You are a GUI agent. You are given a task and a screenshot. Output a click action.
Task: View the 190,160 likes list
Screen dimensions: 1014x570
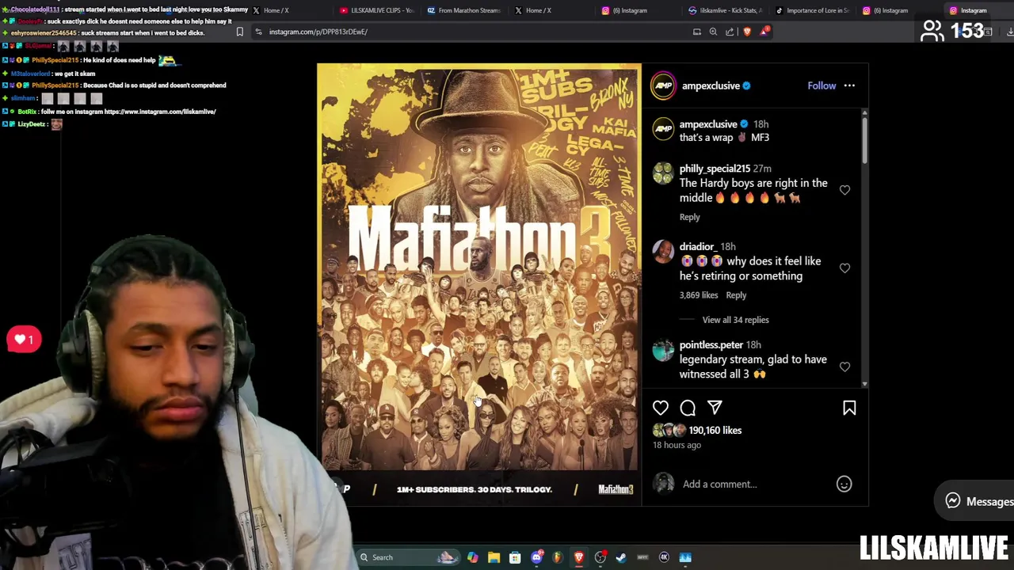715,430
